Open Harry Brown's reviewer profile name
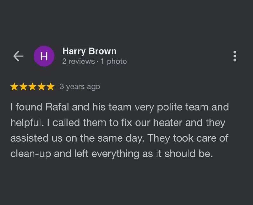This screenshot has height=205, width=253. click(89, 51)
